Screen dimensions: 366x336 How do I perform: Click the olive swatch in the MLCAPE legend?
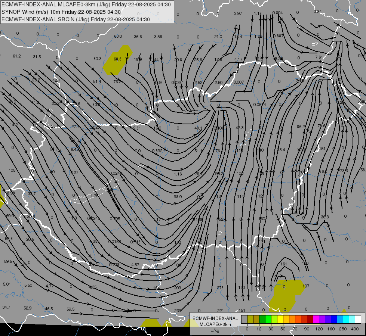tap(250, 319)
